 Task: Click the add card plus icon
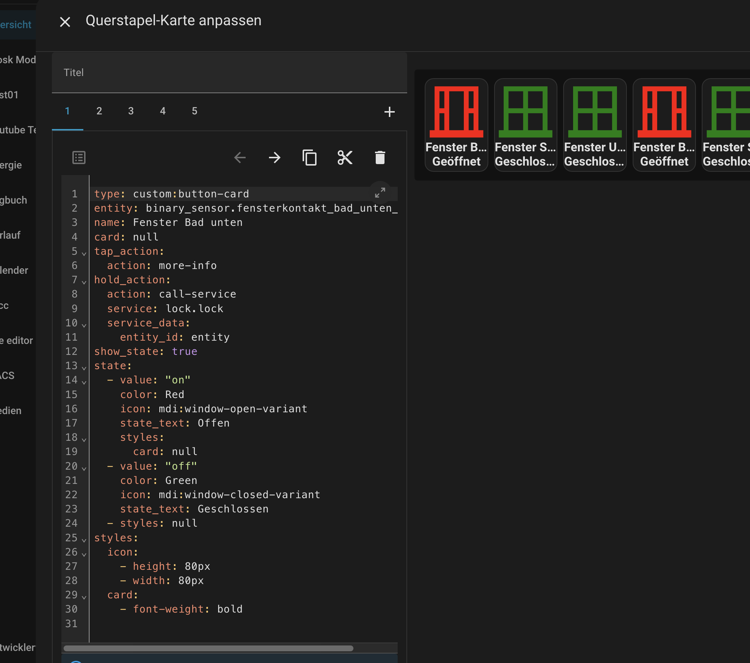tap(389, 111)
